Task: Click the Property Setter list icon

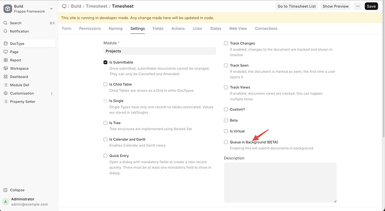Action: (6, 101)
